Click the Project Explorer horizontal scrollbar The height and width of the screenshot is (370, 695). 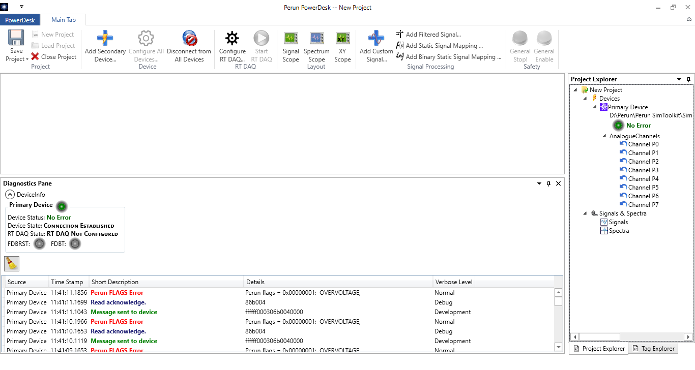point(631,336)
